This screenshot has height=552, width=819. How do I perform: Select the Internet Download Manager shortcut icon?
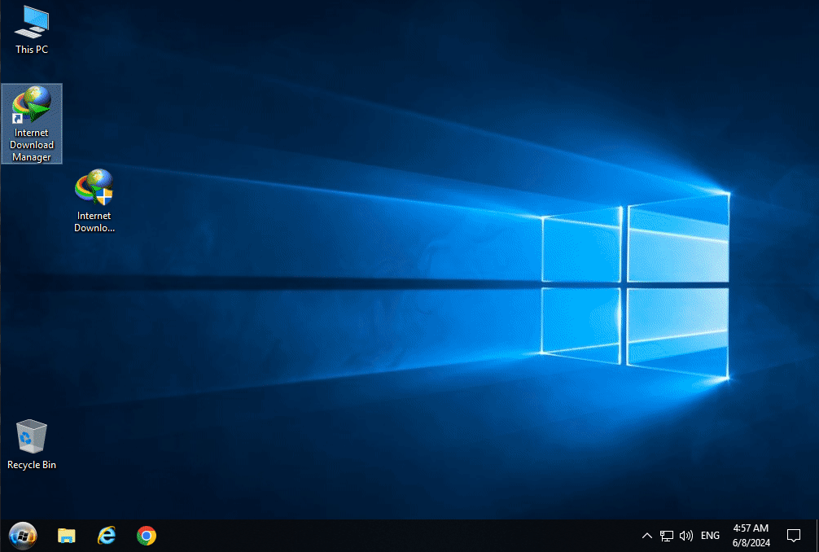(31, 124)
